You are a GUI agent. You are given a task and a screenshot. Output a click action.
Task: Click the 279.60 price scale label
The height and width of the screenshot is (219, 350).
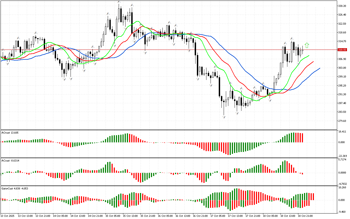(x=342, y=121)
